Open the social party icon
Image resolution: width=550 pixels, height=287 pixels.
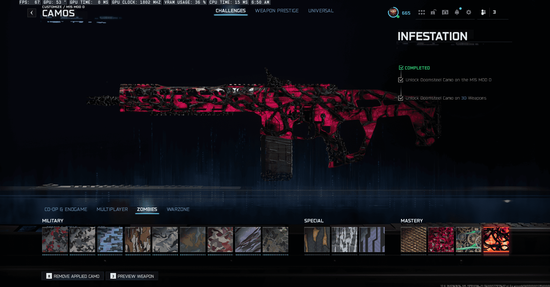[x=483, y=12]
